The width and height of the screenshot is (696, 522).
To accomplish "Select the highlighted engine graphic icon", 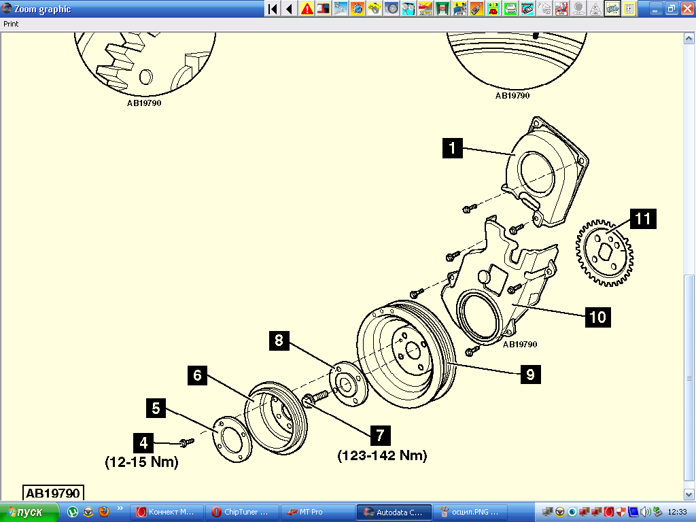I will 612,8.
